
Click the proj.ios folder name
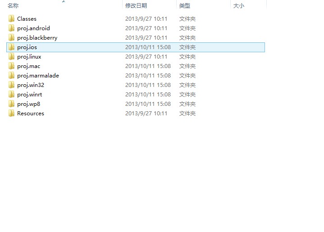(27, 47)
